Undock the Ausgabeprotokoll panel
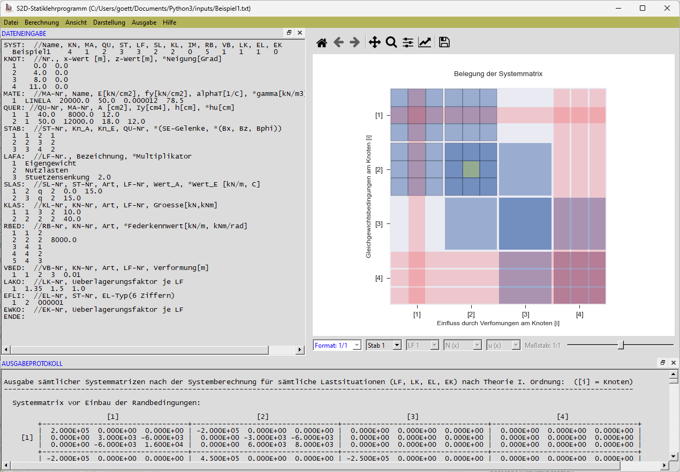Screen dimensions: 680x472 [663, 363]
